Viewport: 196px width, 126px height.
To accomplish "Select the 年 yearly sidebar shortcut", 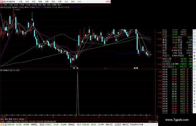I will 194,107.
